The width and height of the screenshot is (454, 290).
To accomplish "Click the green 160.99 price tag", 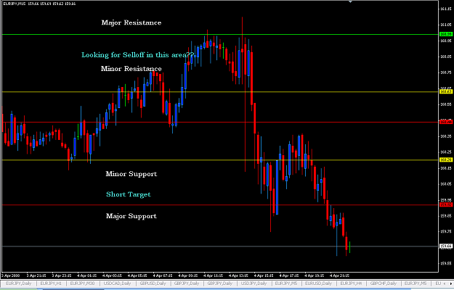I will click(x=446, y=34).
